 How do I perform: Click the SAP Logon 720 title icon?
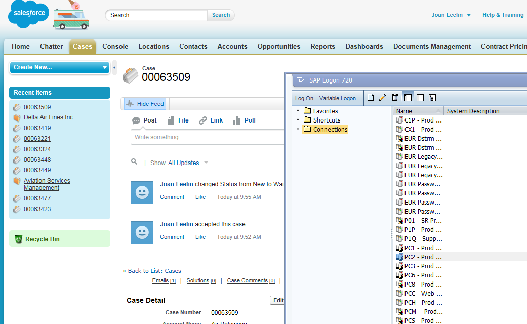300,80
